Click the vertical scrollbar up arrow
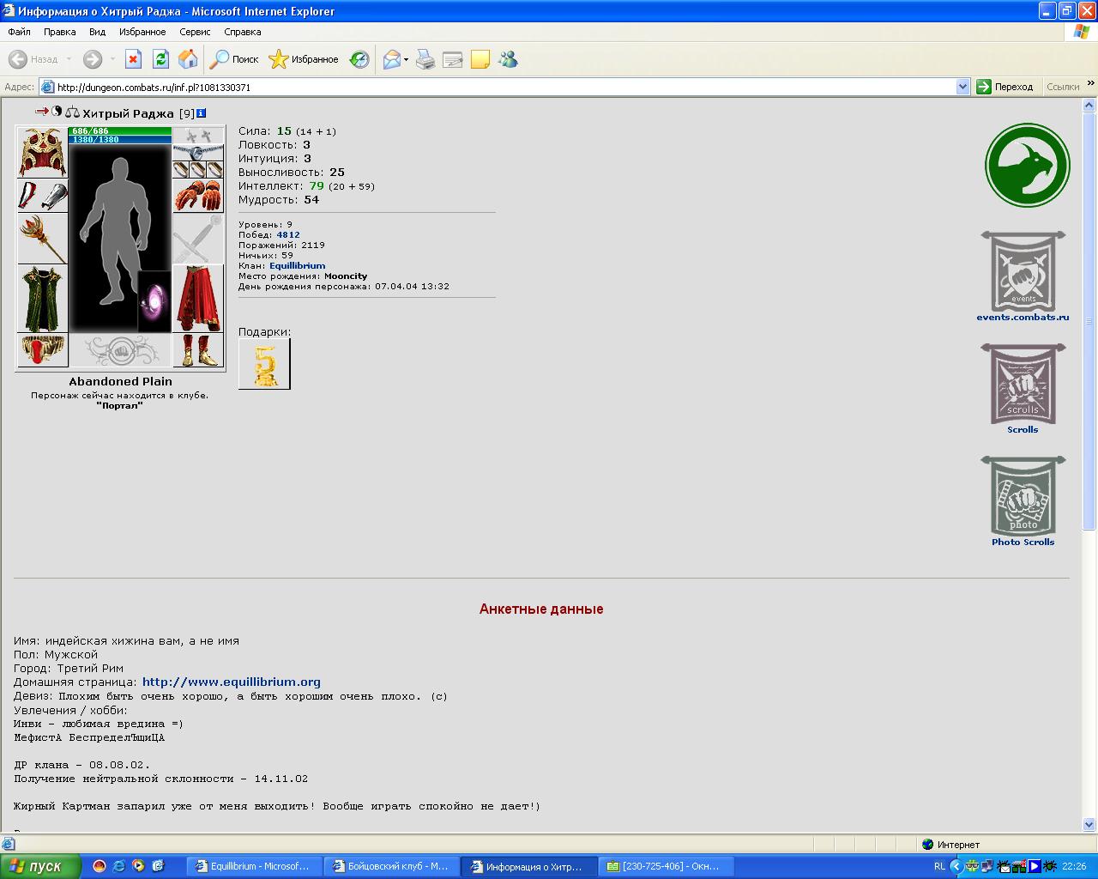Viewport: 1098px width, 879px height. click(1089, 106)
